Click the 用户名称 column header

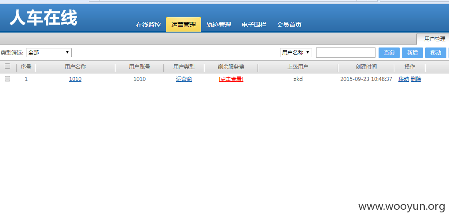[x=75, y=67]
